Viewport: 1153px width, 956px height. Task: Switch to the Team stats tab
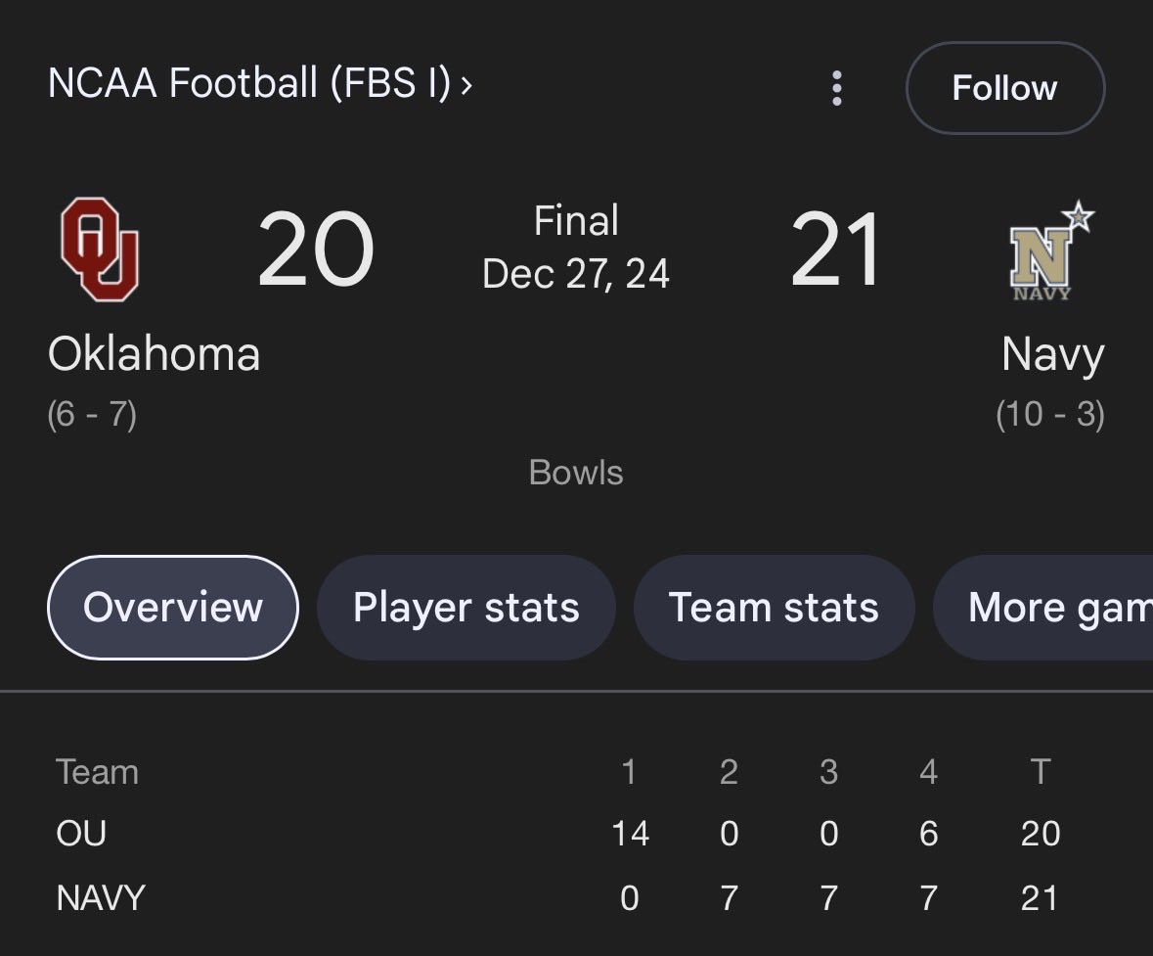pyautogui.click(x=774, y=607)
